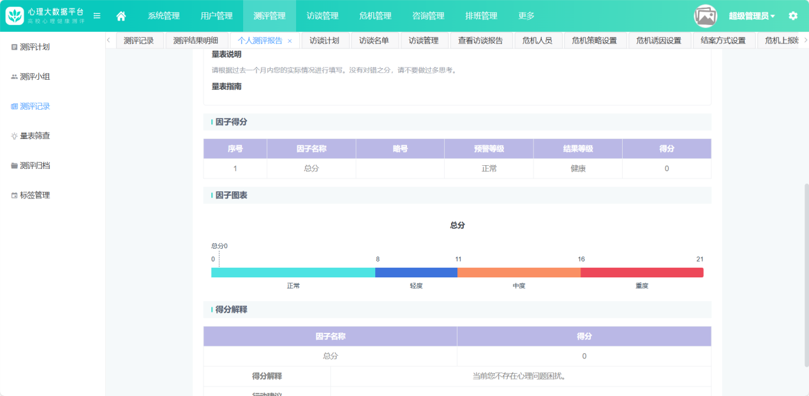809x396 pixels.
Task: Click the platform logo icon
Action: (15, 16)
